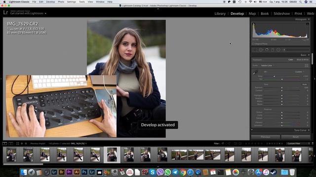
Task: Click the Reset button
Action: tap(296, 137)
